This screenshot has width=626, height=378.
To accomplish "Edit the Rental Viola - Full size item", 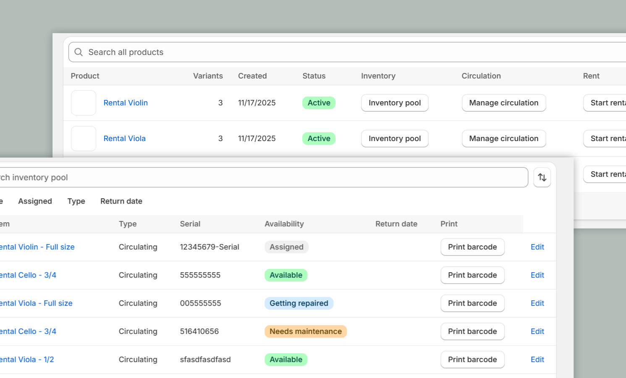I will [x=537, y=303].
